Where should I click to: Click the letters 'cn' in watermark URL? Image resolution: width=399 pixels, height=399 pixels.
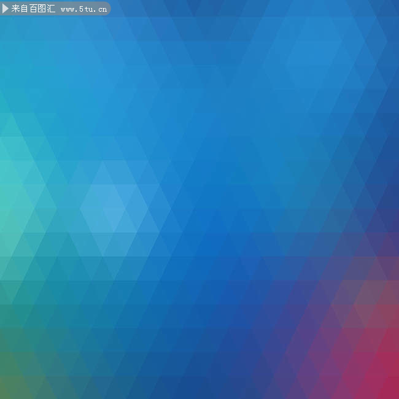pos(103,10)
